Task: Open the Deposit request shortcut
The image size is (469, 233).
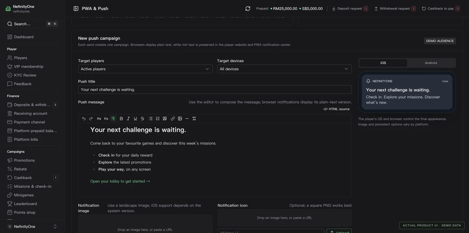Action: tap(350, 8)
